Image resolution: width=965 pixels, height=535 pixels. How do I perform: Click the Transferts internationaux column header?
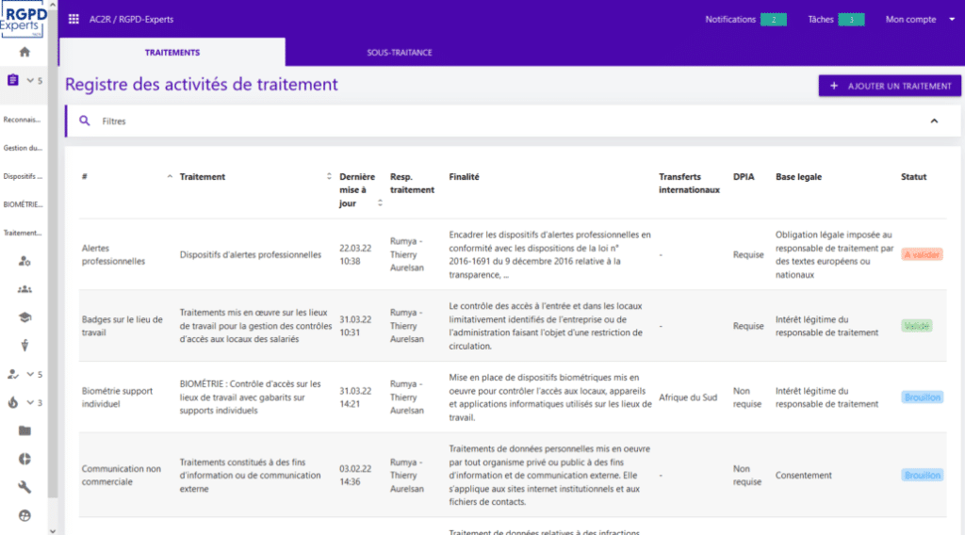689,184
